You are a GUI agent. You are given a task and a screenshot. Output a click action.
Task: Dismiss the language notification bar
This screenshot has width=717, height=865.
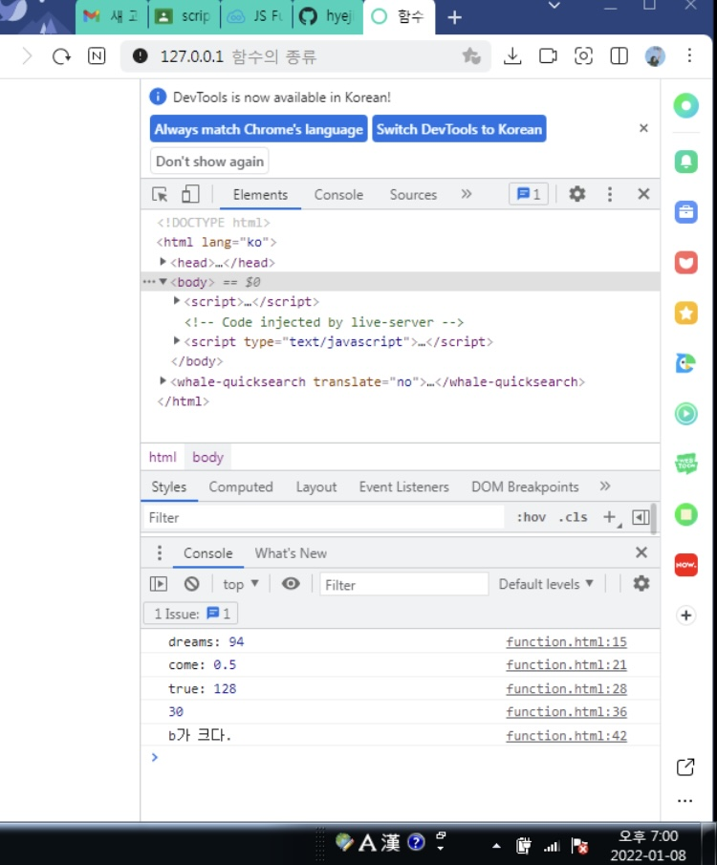tap(643, 128)
